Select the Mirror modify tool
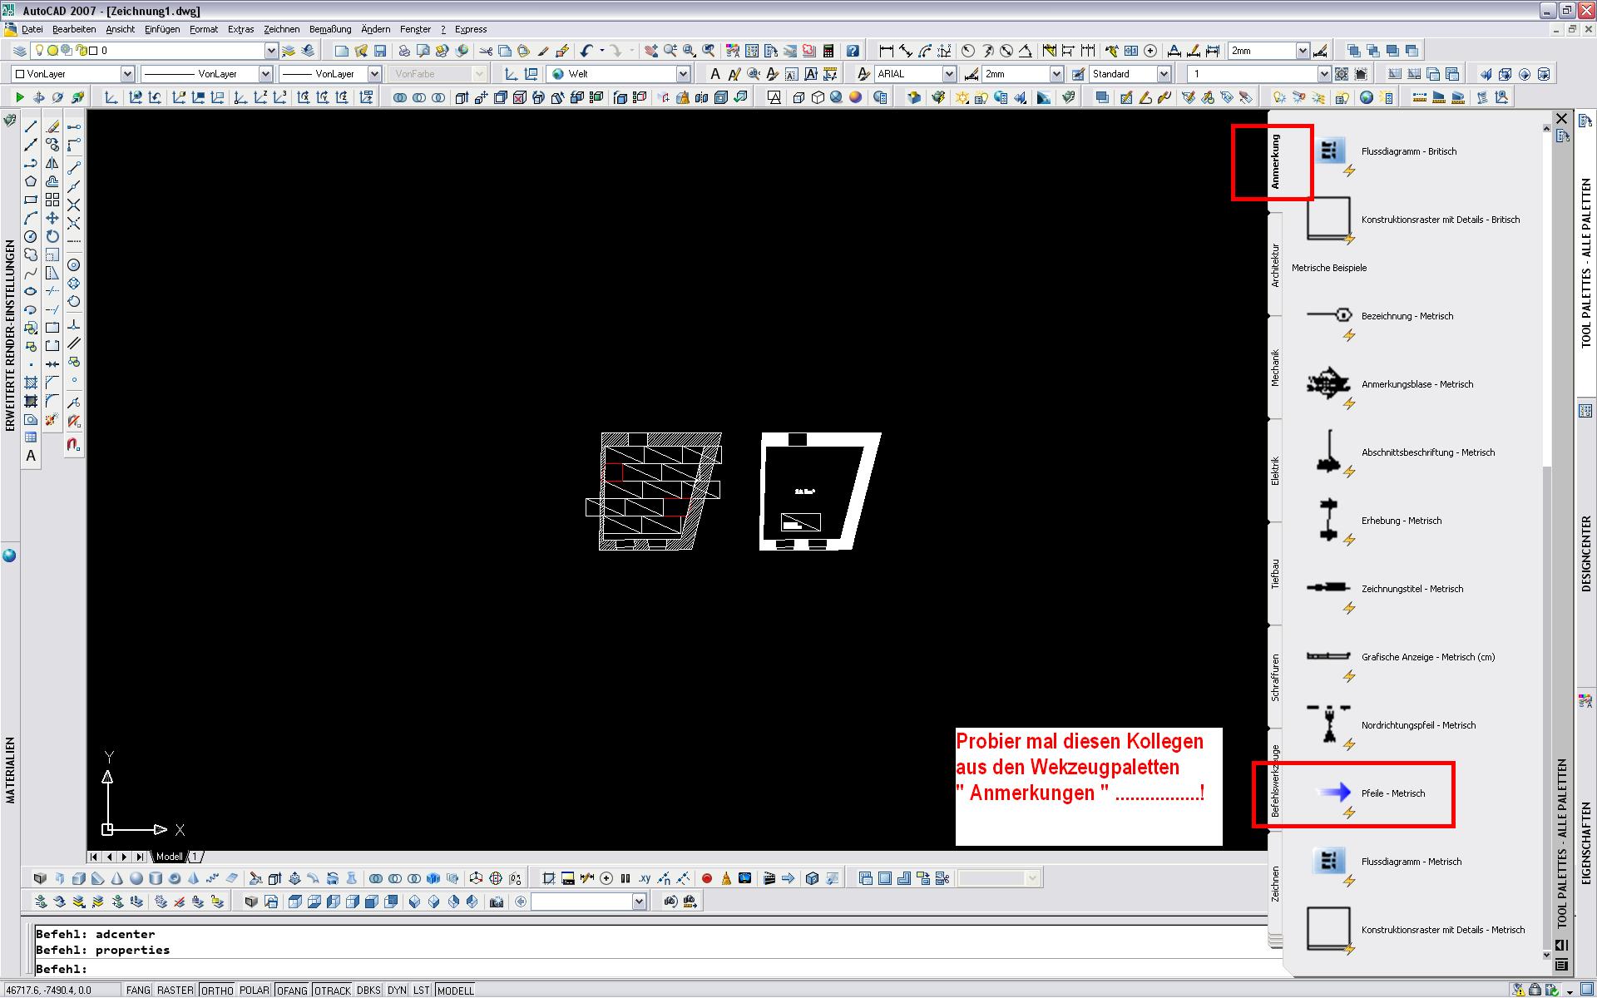The image size is (1597, 998). pos(52,164)
